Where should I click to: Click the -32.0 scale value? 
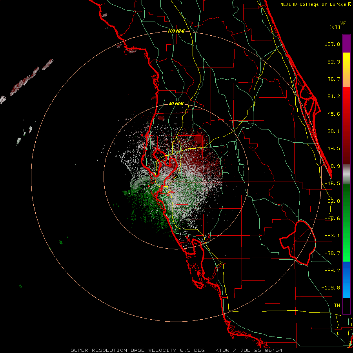pyautogui.click(x=332, y=201)
